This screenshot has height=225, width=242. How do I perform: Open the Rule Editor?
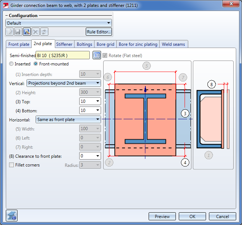[x=98, y=32]
